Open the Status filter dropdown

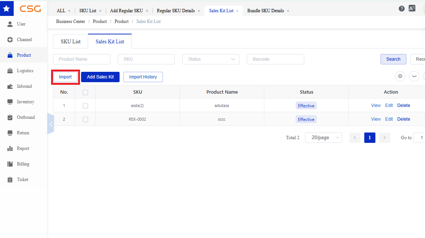point(211,59)
